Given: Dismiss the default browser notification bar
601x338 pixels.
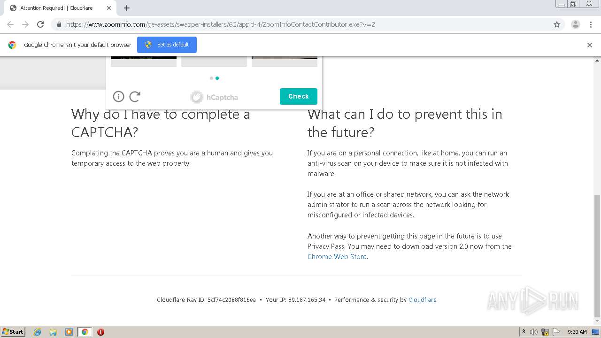Looking at the screenshot, I should [x=590, y=45].
